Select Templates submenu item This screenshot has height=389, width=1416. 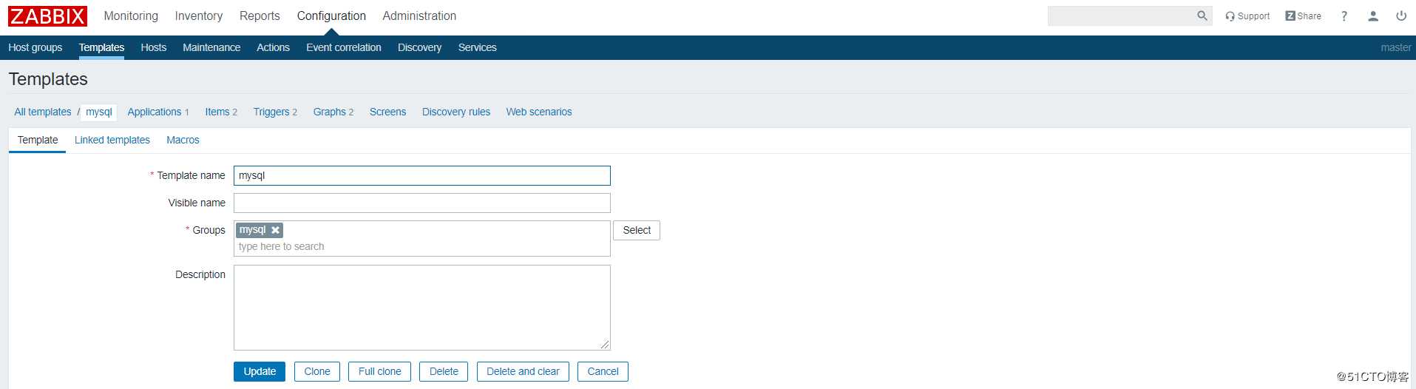[x=101, y=47]
